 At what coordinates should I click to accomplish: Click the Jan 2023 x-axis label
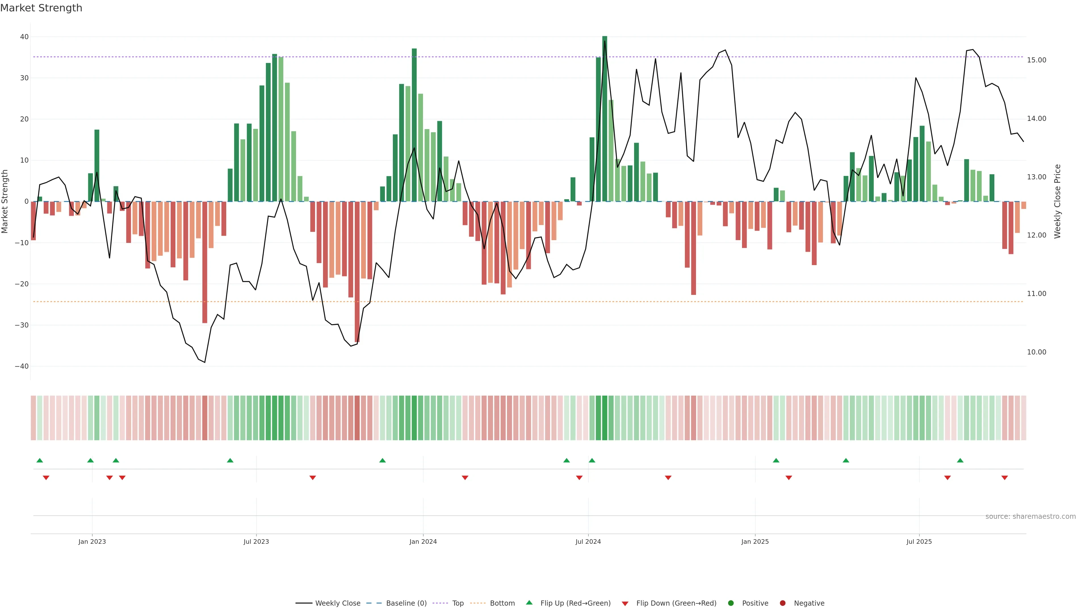[x=92, y=541]
